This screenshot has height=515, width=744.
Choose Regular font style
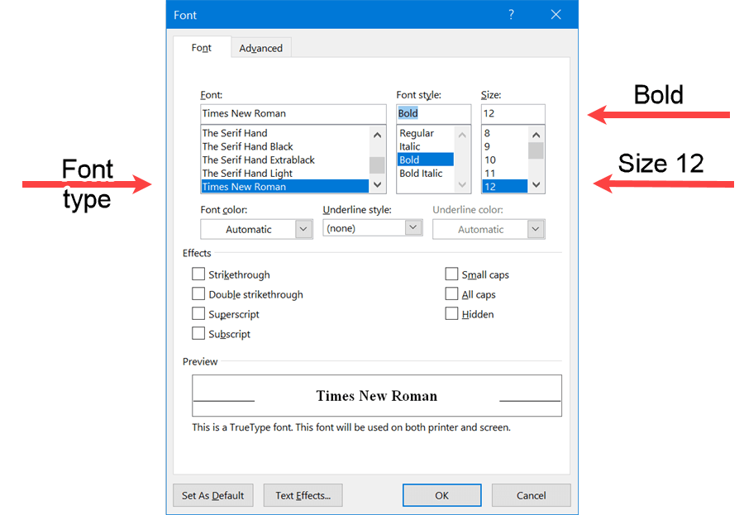coord(426,133)
